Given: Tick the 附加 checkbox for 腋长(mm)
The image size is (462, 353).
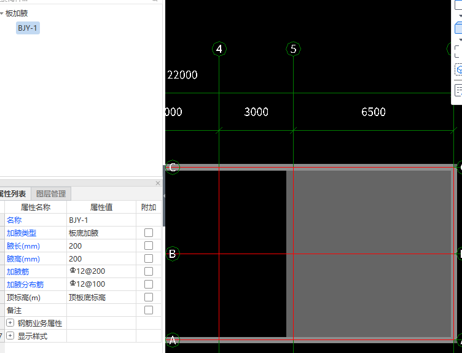Looking at the screenshot, I should point(149,246).
